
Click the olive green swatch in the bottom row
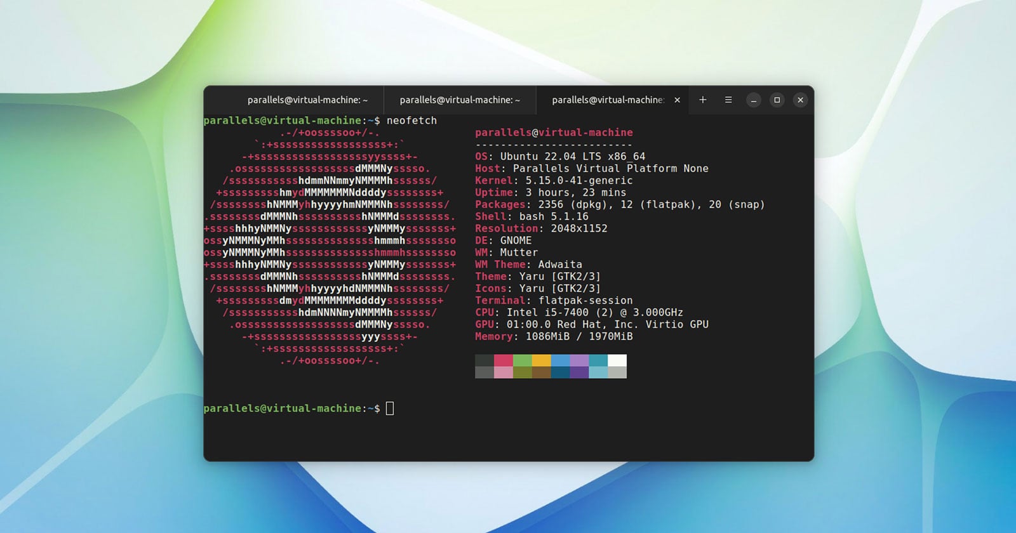tap(523, 372)
